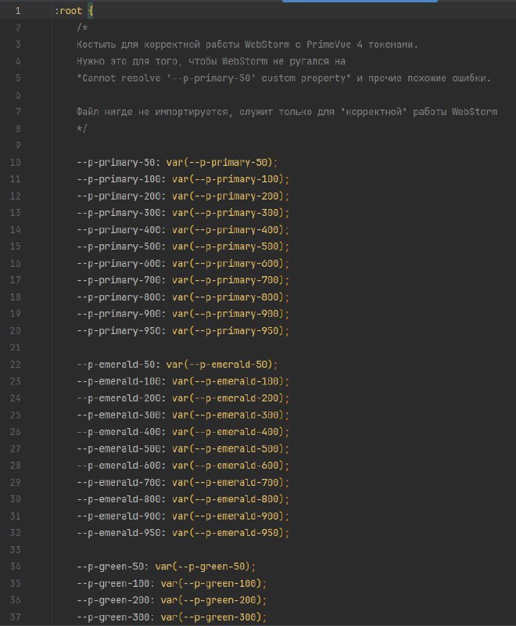Click the comment closer on line 8
The height and width of the screenshot is (626, 516).
coord(82,128)
